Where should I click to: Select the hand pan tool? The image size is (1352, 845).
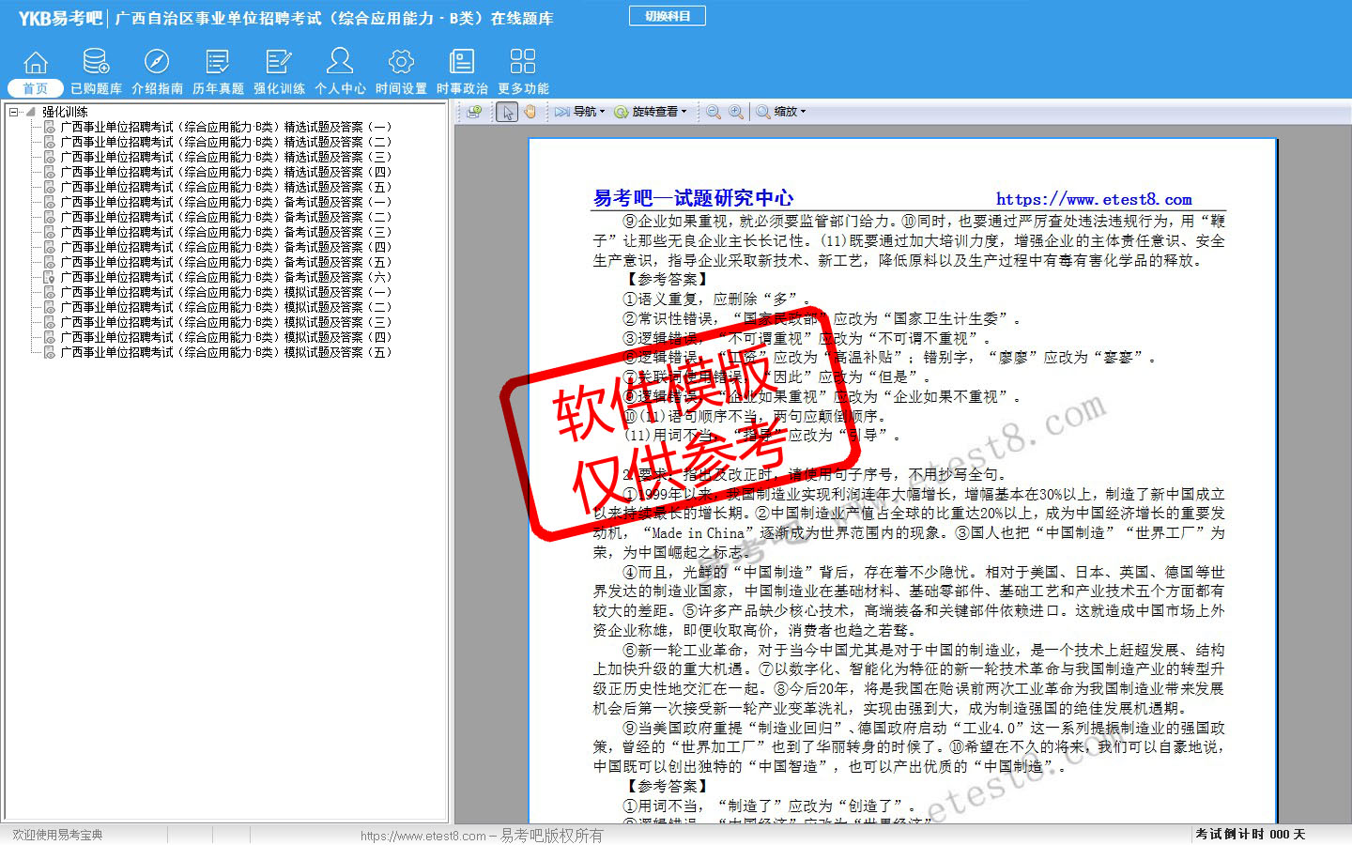530,112
